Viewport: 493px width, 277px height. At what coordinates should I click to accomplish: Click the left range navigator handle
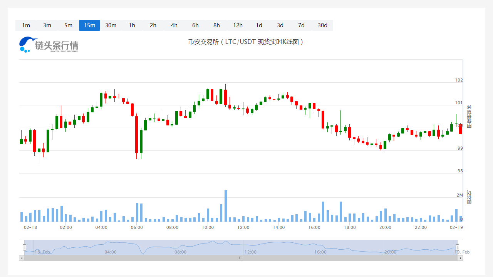coord(24,247)
